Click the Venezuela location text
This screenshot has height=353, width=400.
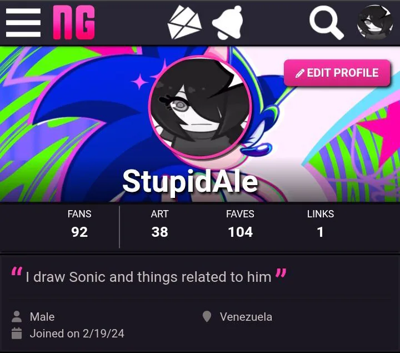pyautogui.click(x=246, y=317)
